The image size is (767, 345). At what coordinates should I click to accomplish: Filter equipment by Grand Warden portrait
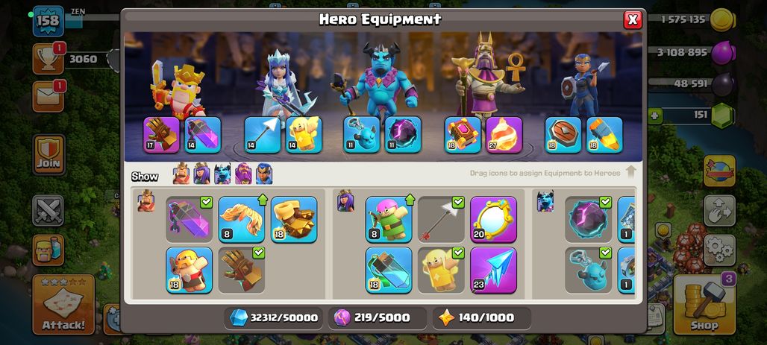point(243,174)
